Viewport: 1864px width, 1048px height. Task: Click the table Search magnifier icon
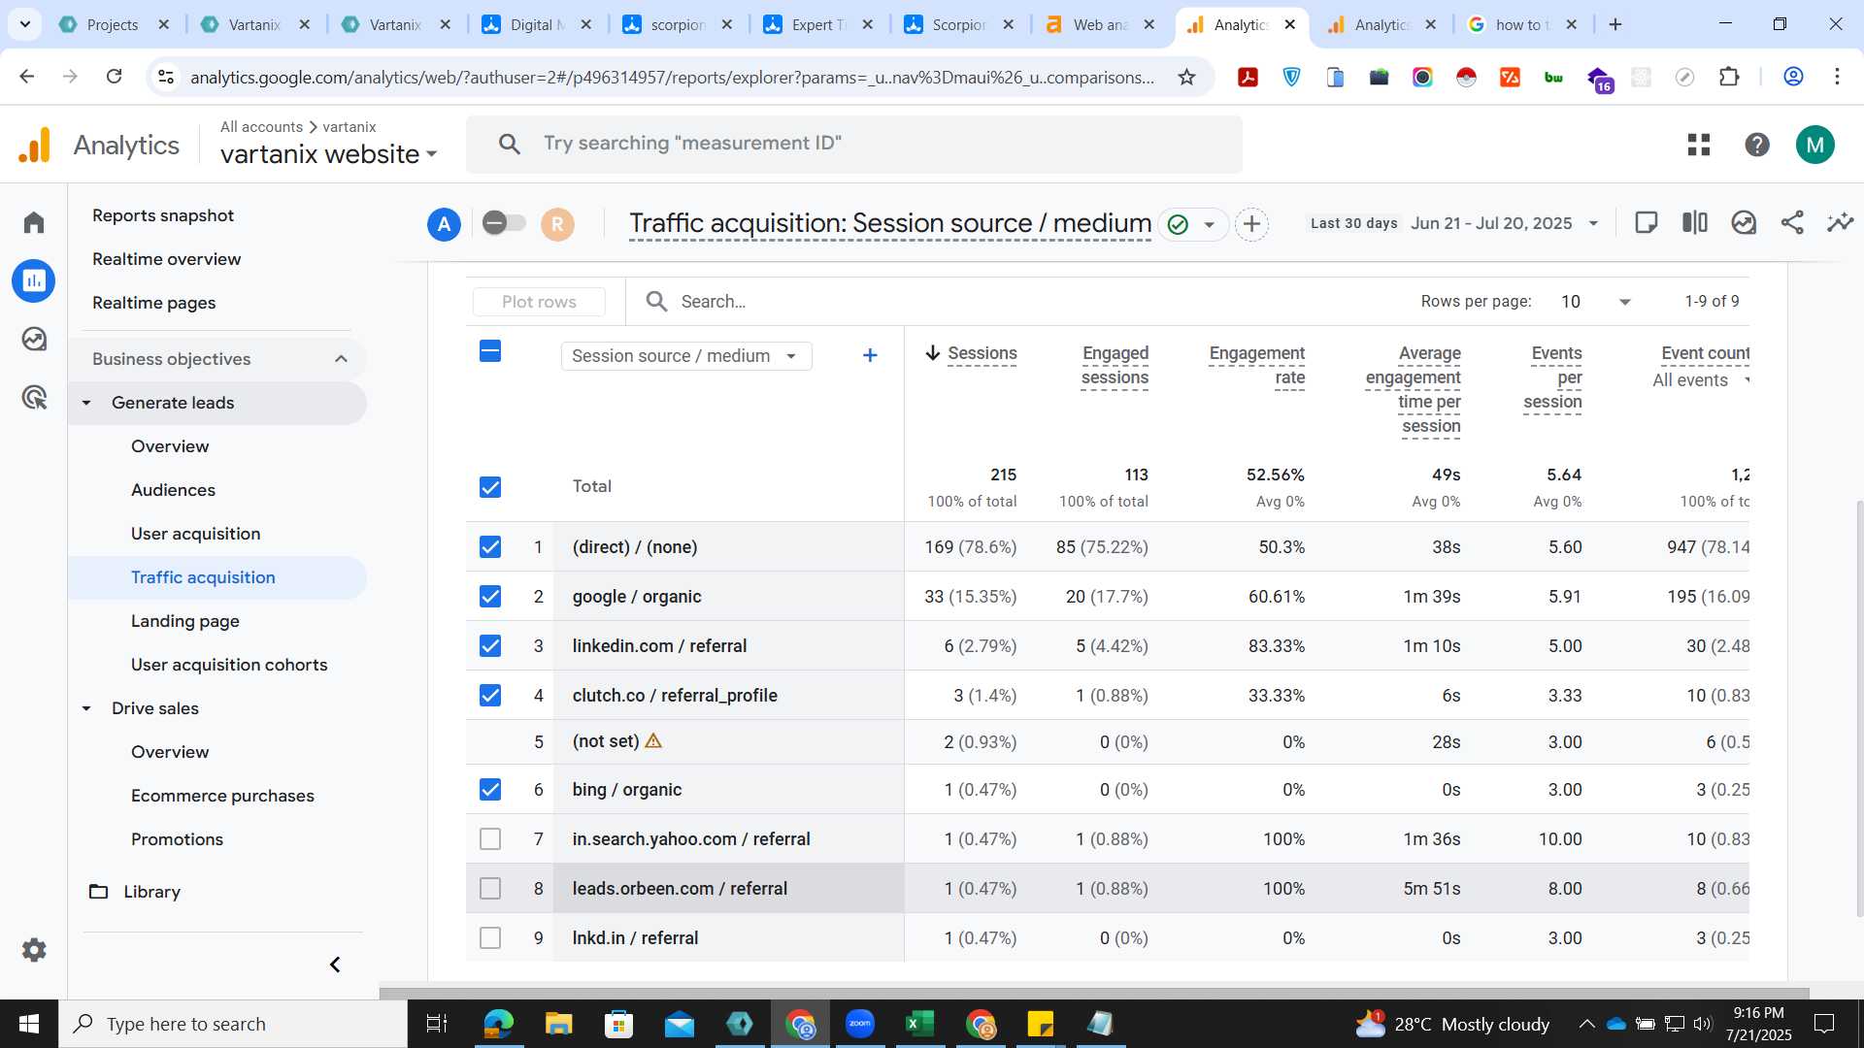pyautogui.click(x=657, y=302)
